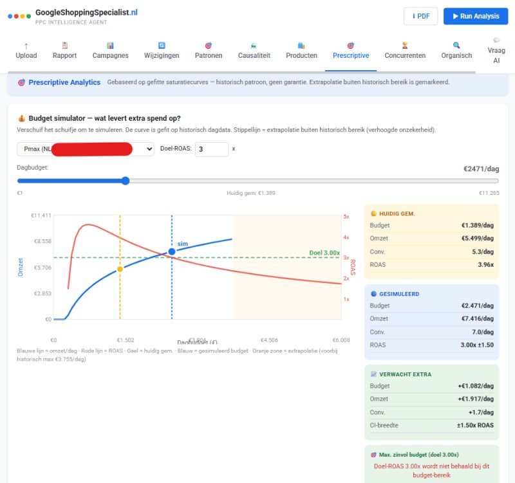Select the Producten icon
Image resolution: width=515 pixels, height=483 pixels.
[301, 46]
